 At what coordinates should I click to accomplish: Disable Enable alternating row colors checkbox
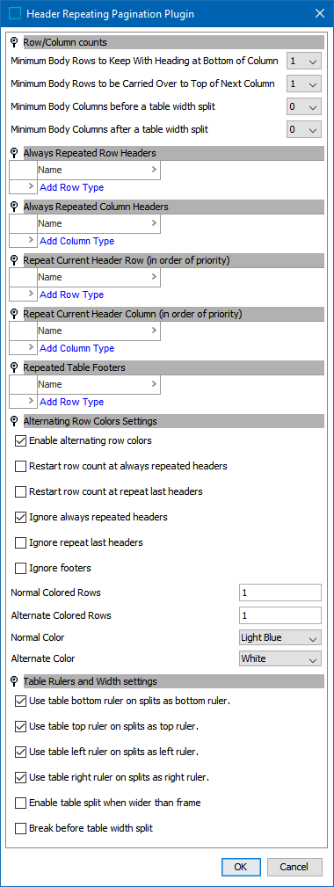tap(20, 440)
